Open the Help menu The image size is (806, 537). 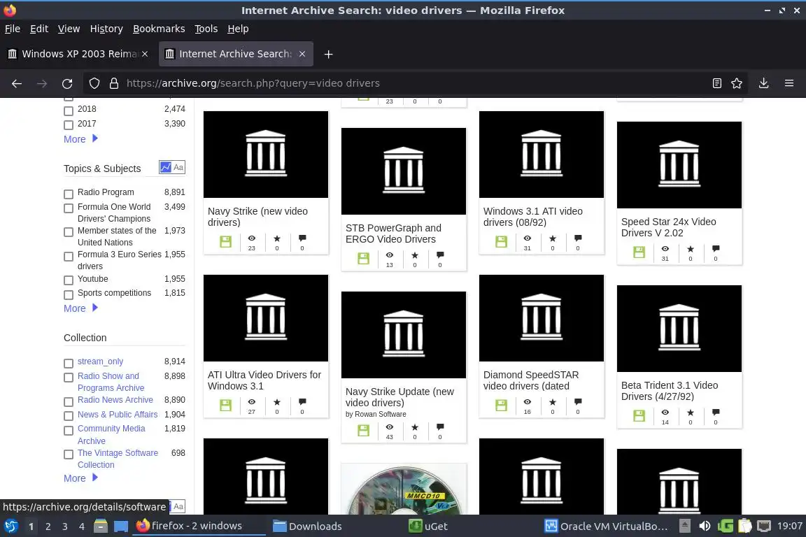tap(238, 29)
